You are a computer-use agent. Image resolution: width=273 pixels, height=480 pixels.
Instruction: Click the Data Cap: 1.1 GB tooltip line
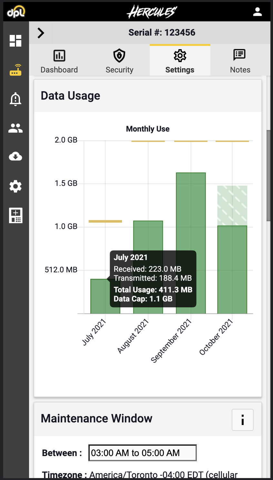(143, 299)
